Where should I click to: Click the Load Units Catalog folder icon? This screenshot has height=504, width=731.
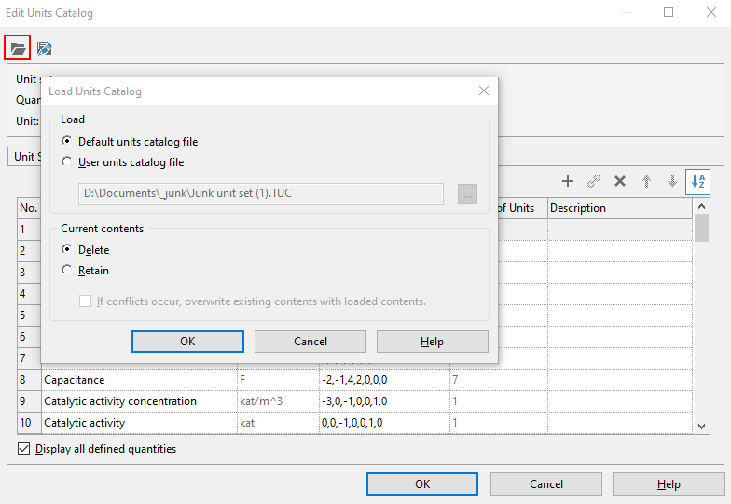point(18,48)
